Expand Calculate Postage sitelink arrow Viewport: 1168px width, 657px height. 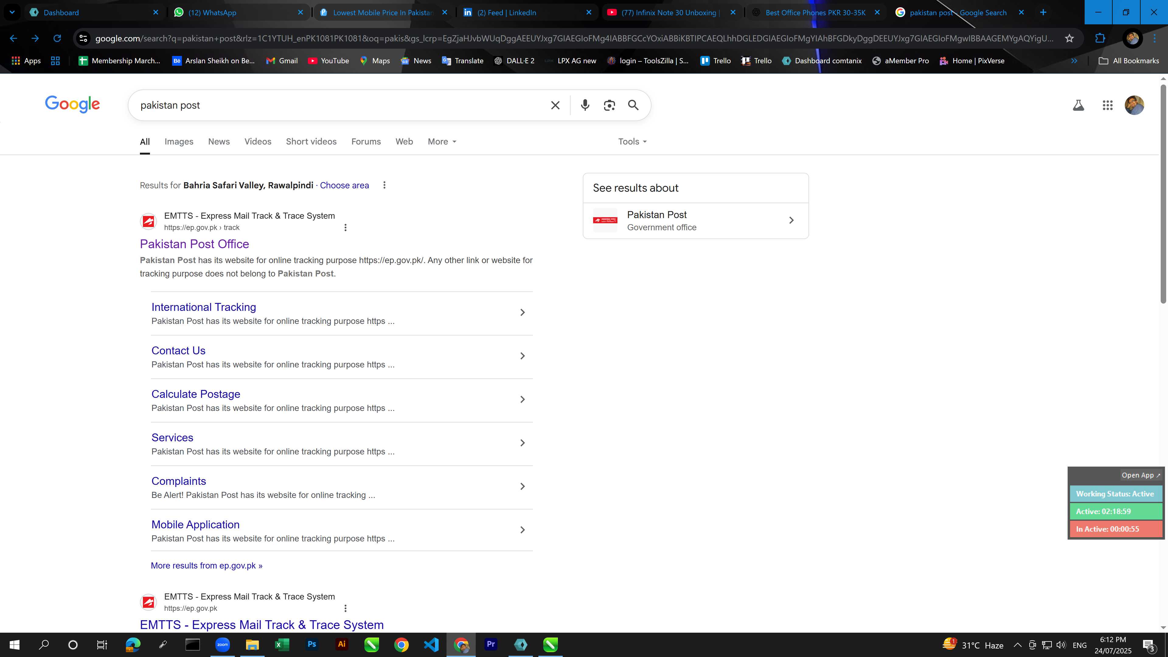[x=522, y=399]
